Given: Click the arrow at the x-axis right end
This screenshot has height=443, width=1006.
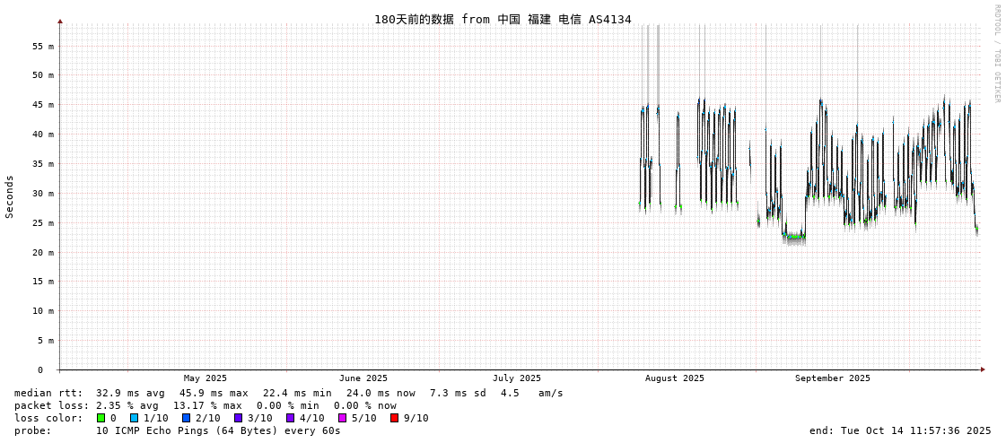Looking at the screenshot, I should 983,369.
